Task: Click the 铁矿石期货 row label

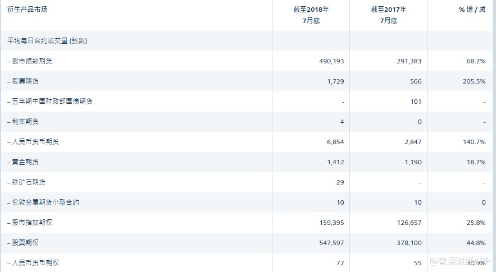Action: pos(29,182)
